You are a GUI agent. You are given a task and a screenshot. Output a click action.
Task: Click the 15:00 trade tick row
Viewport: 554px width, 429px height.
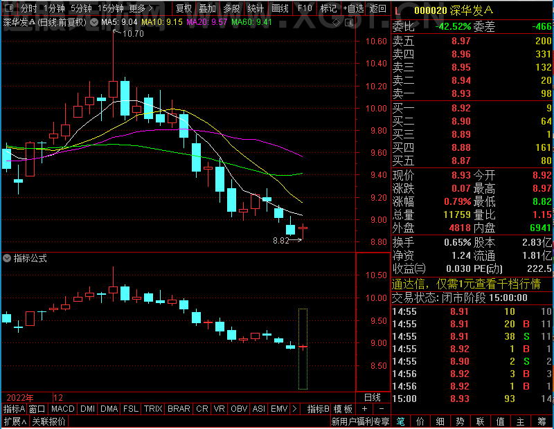472,399
